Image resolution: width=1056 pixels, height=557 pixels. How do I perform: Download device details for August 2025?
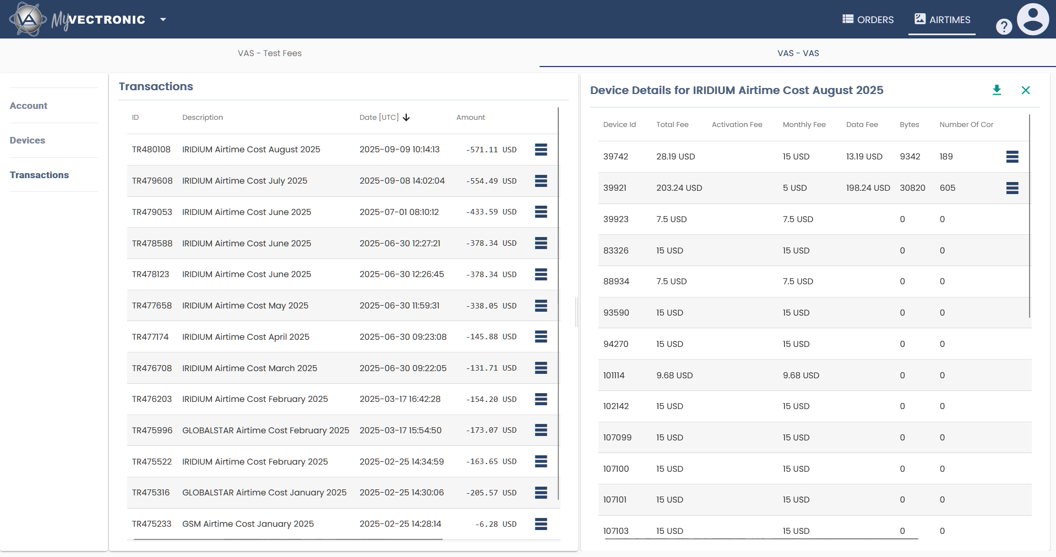(x=997, y=90)
